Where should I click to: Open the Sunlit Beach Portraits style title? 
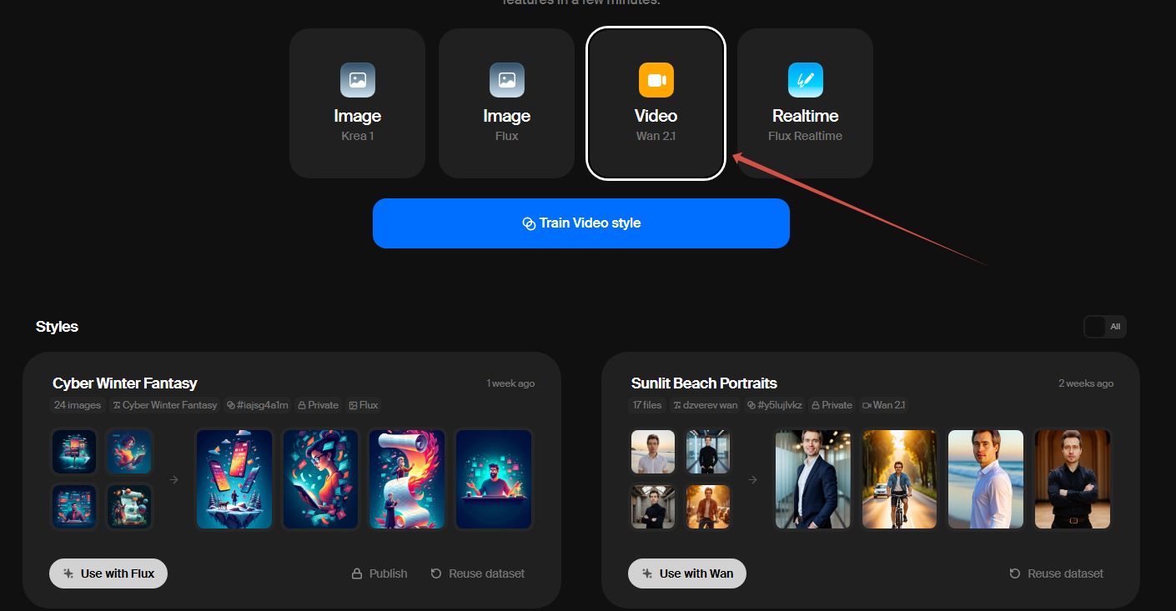(x=704, y=383)
